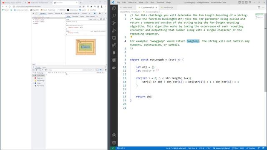The height and width of the screenshot is (150, 267).
Task: Expand the head node in Elements tree
Action: point(34,20)
